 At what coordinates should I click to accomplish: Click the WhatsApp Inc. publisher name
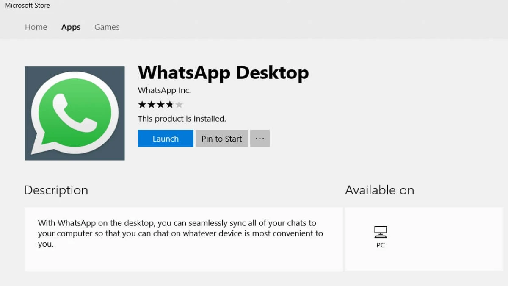(164, 90)
